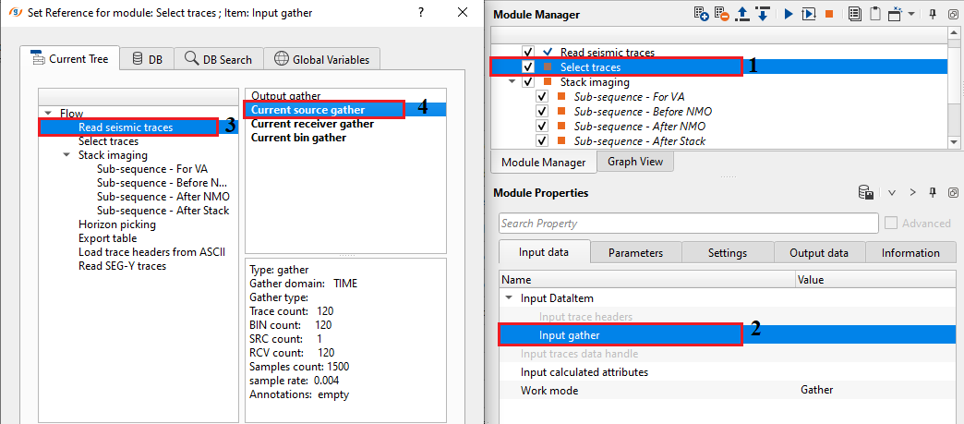The width and height of the screenshot is (964, 424).
Task: Run the flow with the play icon
Action: coord(788,15)
